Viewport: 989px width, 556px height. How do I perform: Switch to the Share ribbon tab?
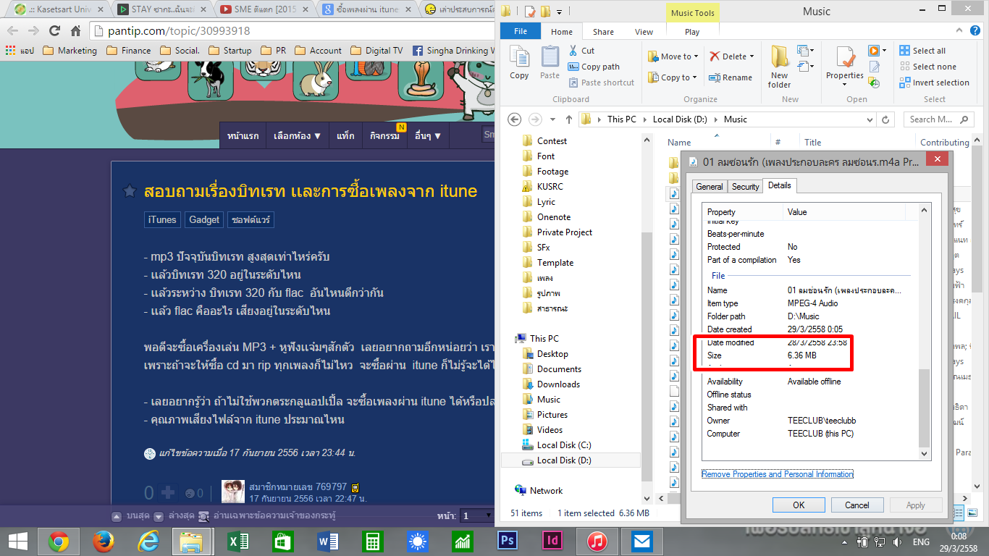coord(603,31)
